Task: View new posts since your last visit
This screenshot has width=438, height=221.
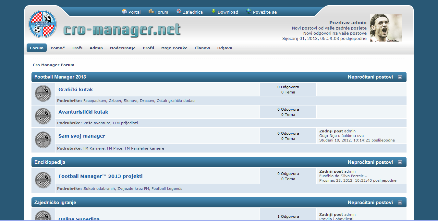Action: pos(329,28)
